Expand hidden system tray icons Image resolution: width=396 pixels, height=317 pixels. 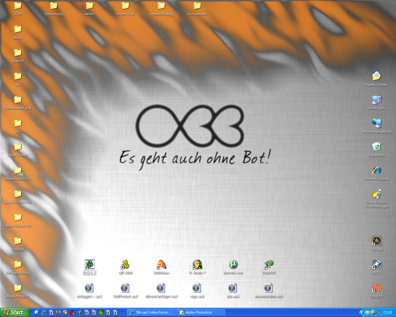[361, 312]
